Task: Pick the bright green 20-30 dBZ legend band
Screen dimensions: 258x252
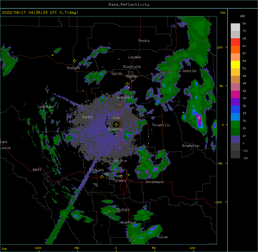Action: coord(235,125)
